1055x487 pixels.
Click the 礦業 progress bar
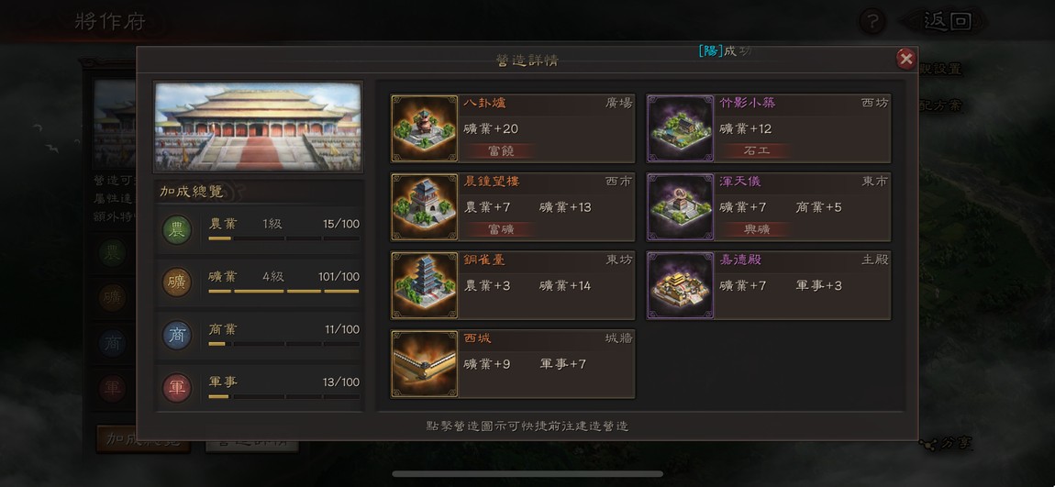tap(283, 292)
